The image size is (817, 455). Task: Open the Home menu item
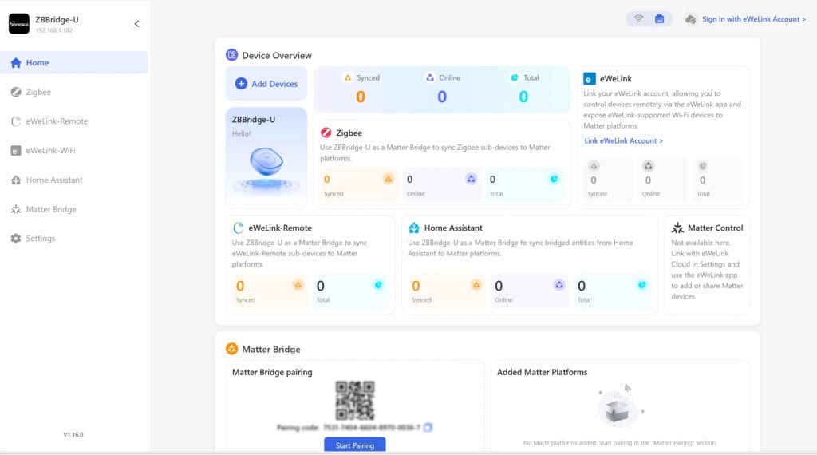click(74, 62)
